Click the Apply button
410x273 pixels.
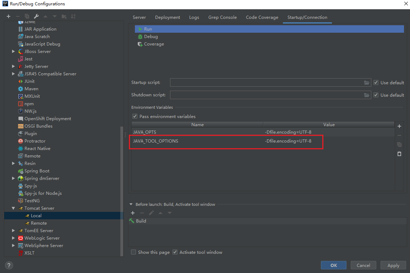point(393,265)
